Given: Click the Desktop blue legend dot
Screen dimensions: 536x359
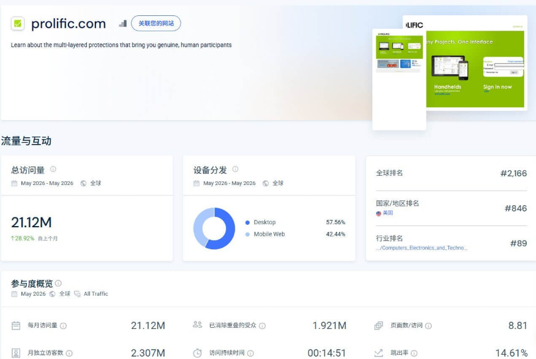Looking at the screenshot, I should click(247, 222).
